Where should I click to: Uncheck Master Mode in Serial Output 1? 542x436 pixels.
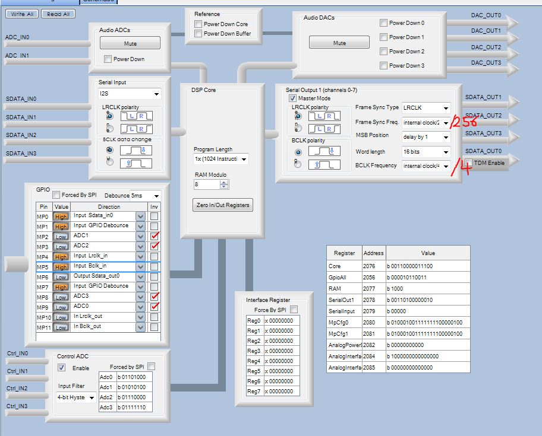tap(292, 98)
